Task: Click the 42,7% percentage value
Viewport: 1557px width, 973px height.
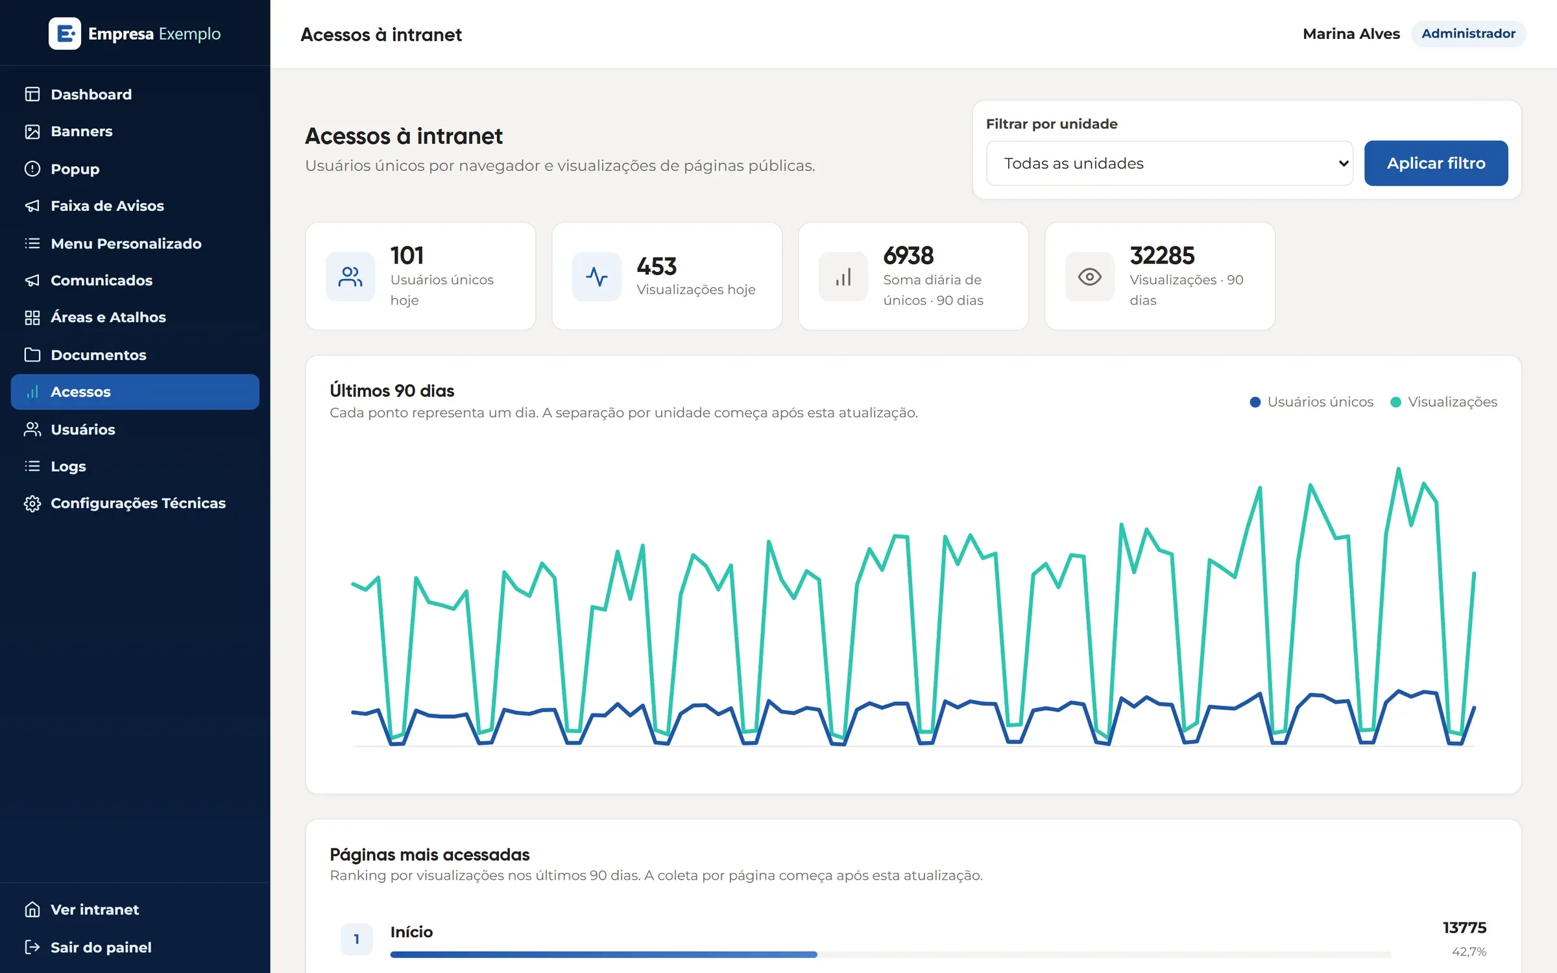Action: pos(1469,952)
